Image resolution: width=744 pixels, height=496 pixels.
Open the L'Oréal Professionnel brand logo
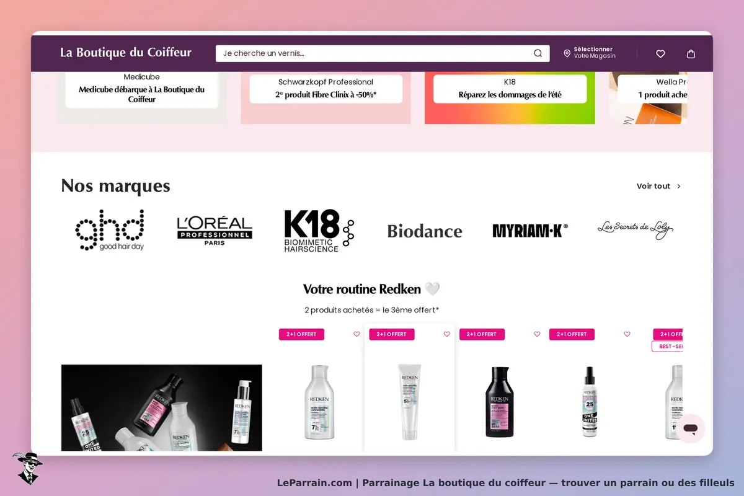215,231
